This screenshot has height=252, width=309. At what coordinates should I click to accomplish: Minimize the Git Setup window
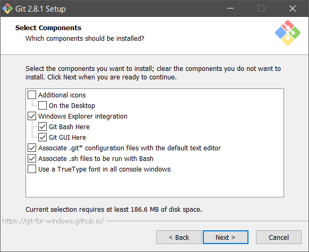click(230, 8)
